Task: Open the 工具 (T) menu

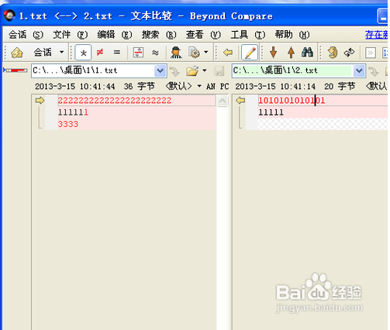Action: (x=248, y=35)
